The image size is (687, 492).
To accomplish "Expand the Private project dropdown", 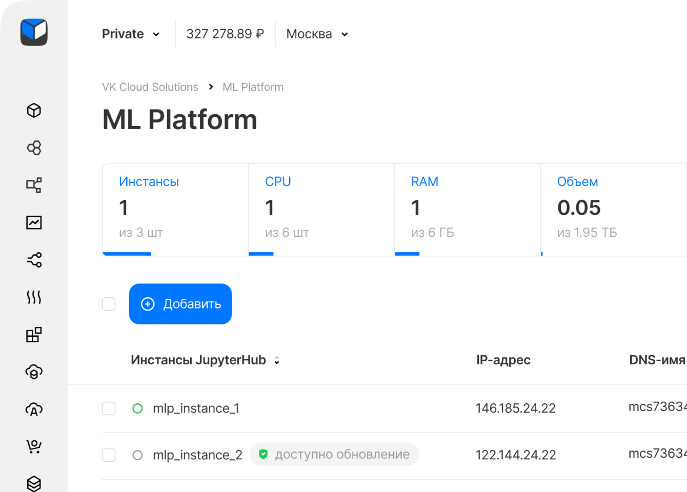I will [x=131, y=34].
